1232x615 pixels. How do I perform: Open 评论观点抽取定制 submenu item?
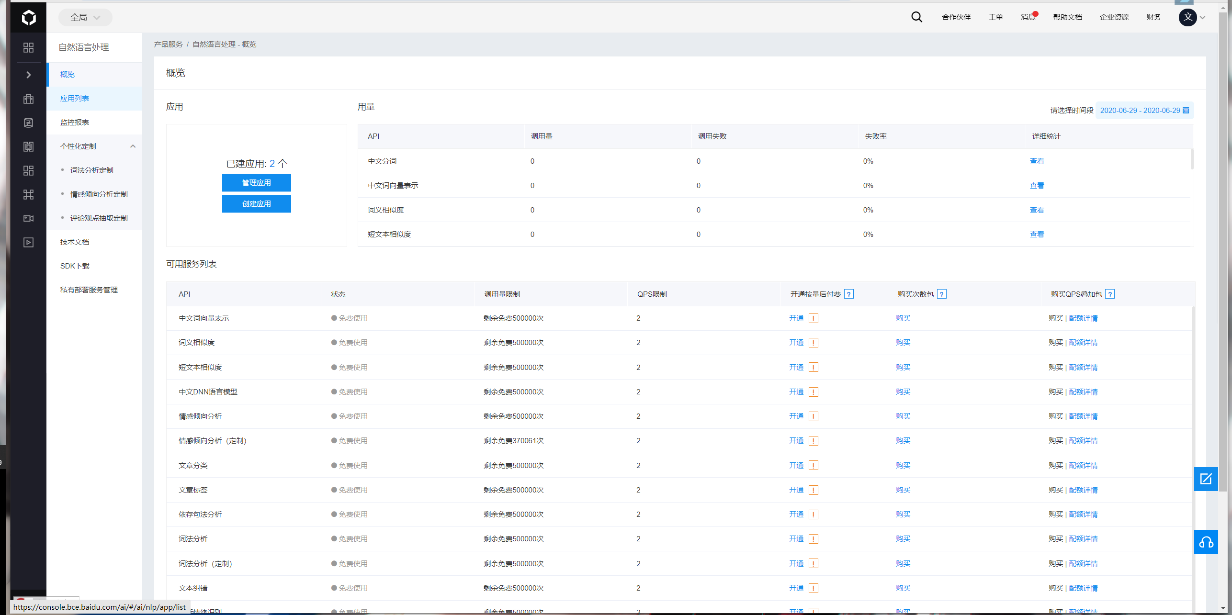(99, 218)
